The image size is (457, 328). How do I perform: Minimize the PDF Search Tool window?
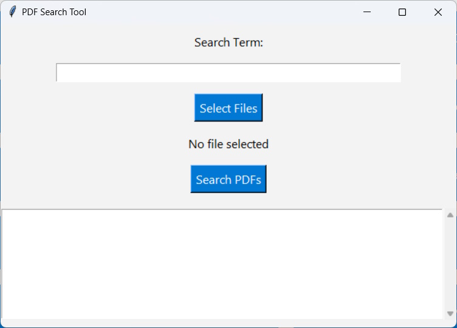click(x=367, y=12)
